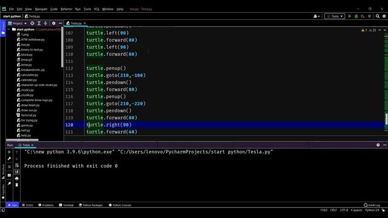This screenshot has width=388, height=218.
Task: Open the UTF-8 encoding selector
Action: tap(344, 210)
